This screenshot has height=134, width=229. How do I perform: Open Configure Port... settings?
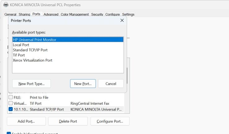click(110, 121)
